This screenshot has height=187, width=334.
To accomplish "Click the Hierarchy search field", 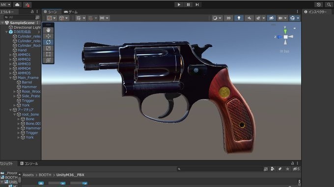I will tap(20, 17).
